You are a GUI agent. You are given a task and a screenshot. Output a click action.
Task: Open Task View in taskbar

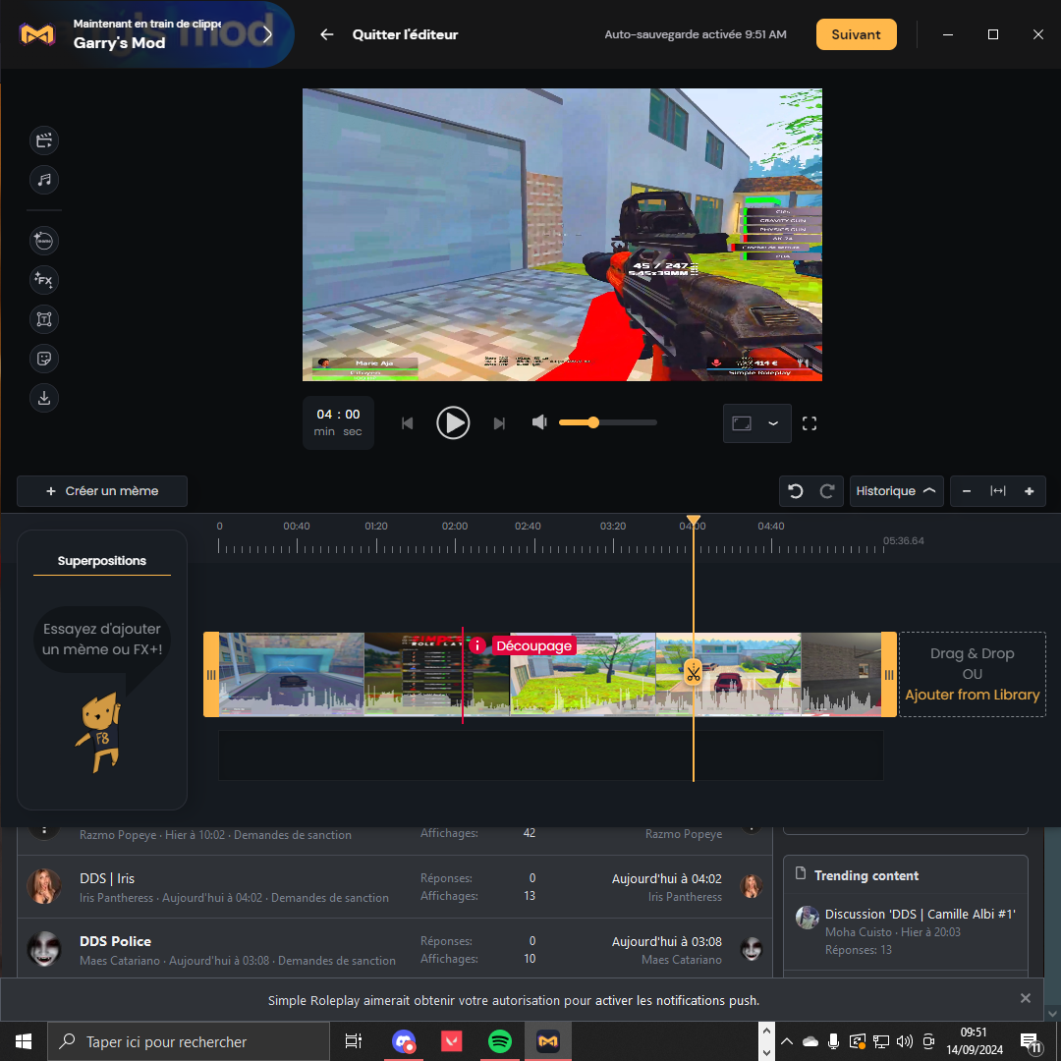354,1041
